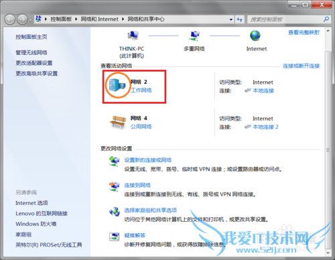Click the Control Panel icon in address bar

(x=38, y=19)
